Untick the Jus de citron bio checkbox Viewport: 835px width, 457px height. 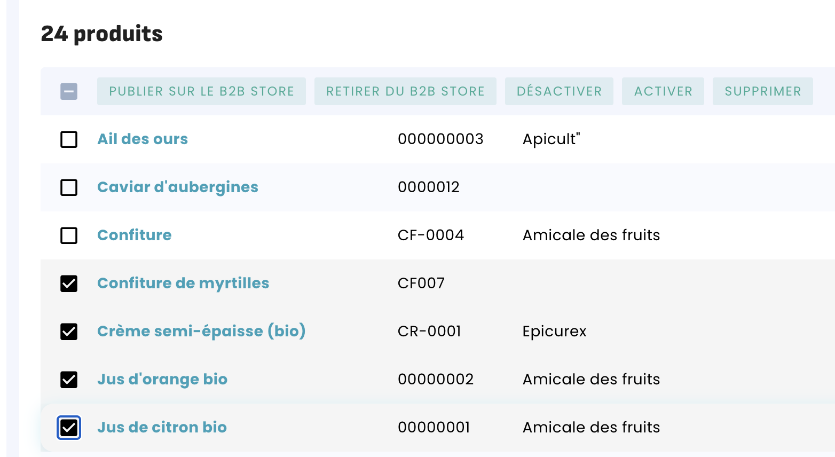[x=69, y=428]
